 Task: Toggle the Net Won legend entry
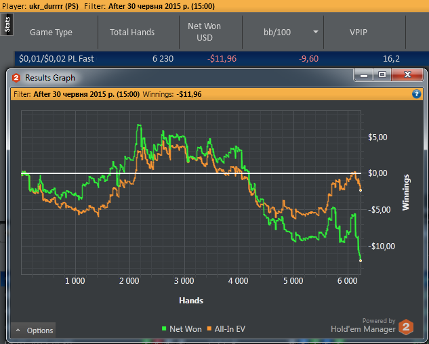[182, 328]
